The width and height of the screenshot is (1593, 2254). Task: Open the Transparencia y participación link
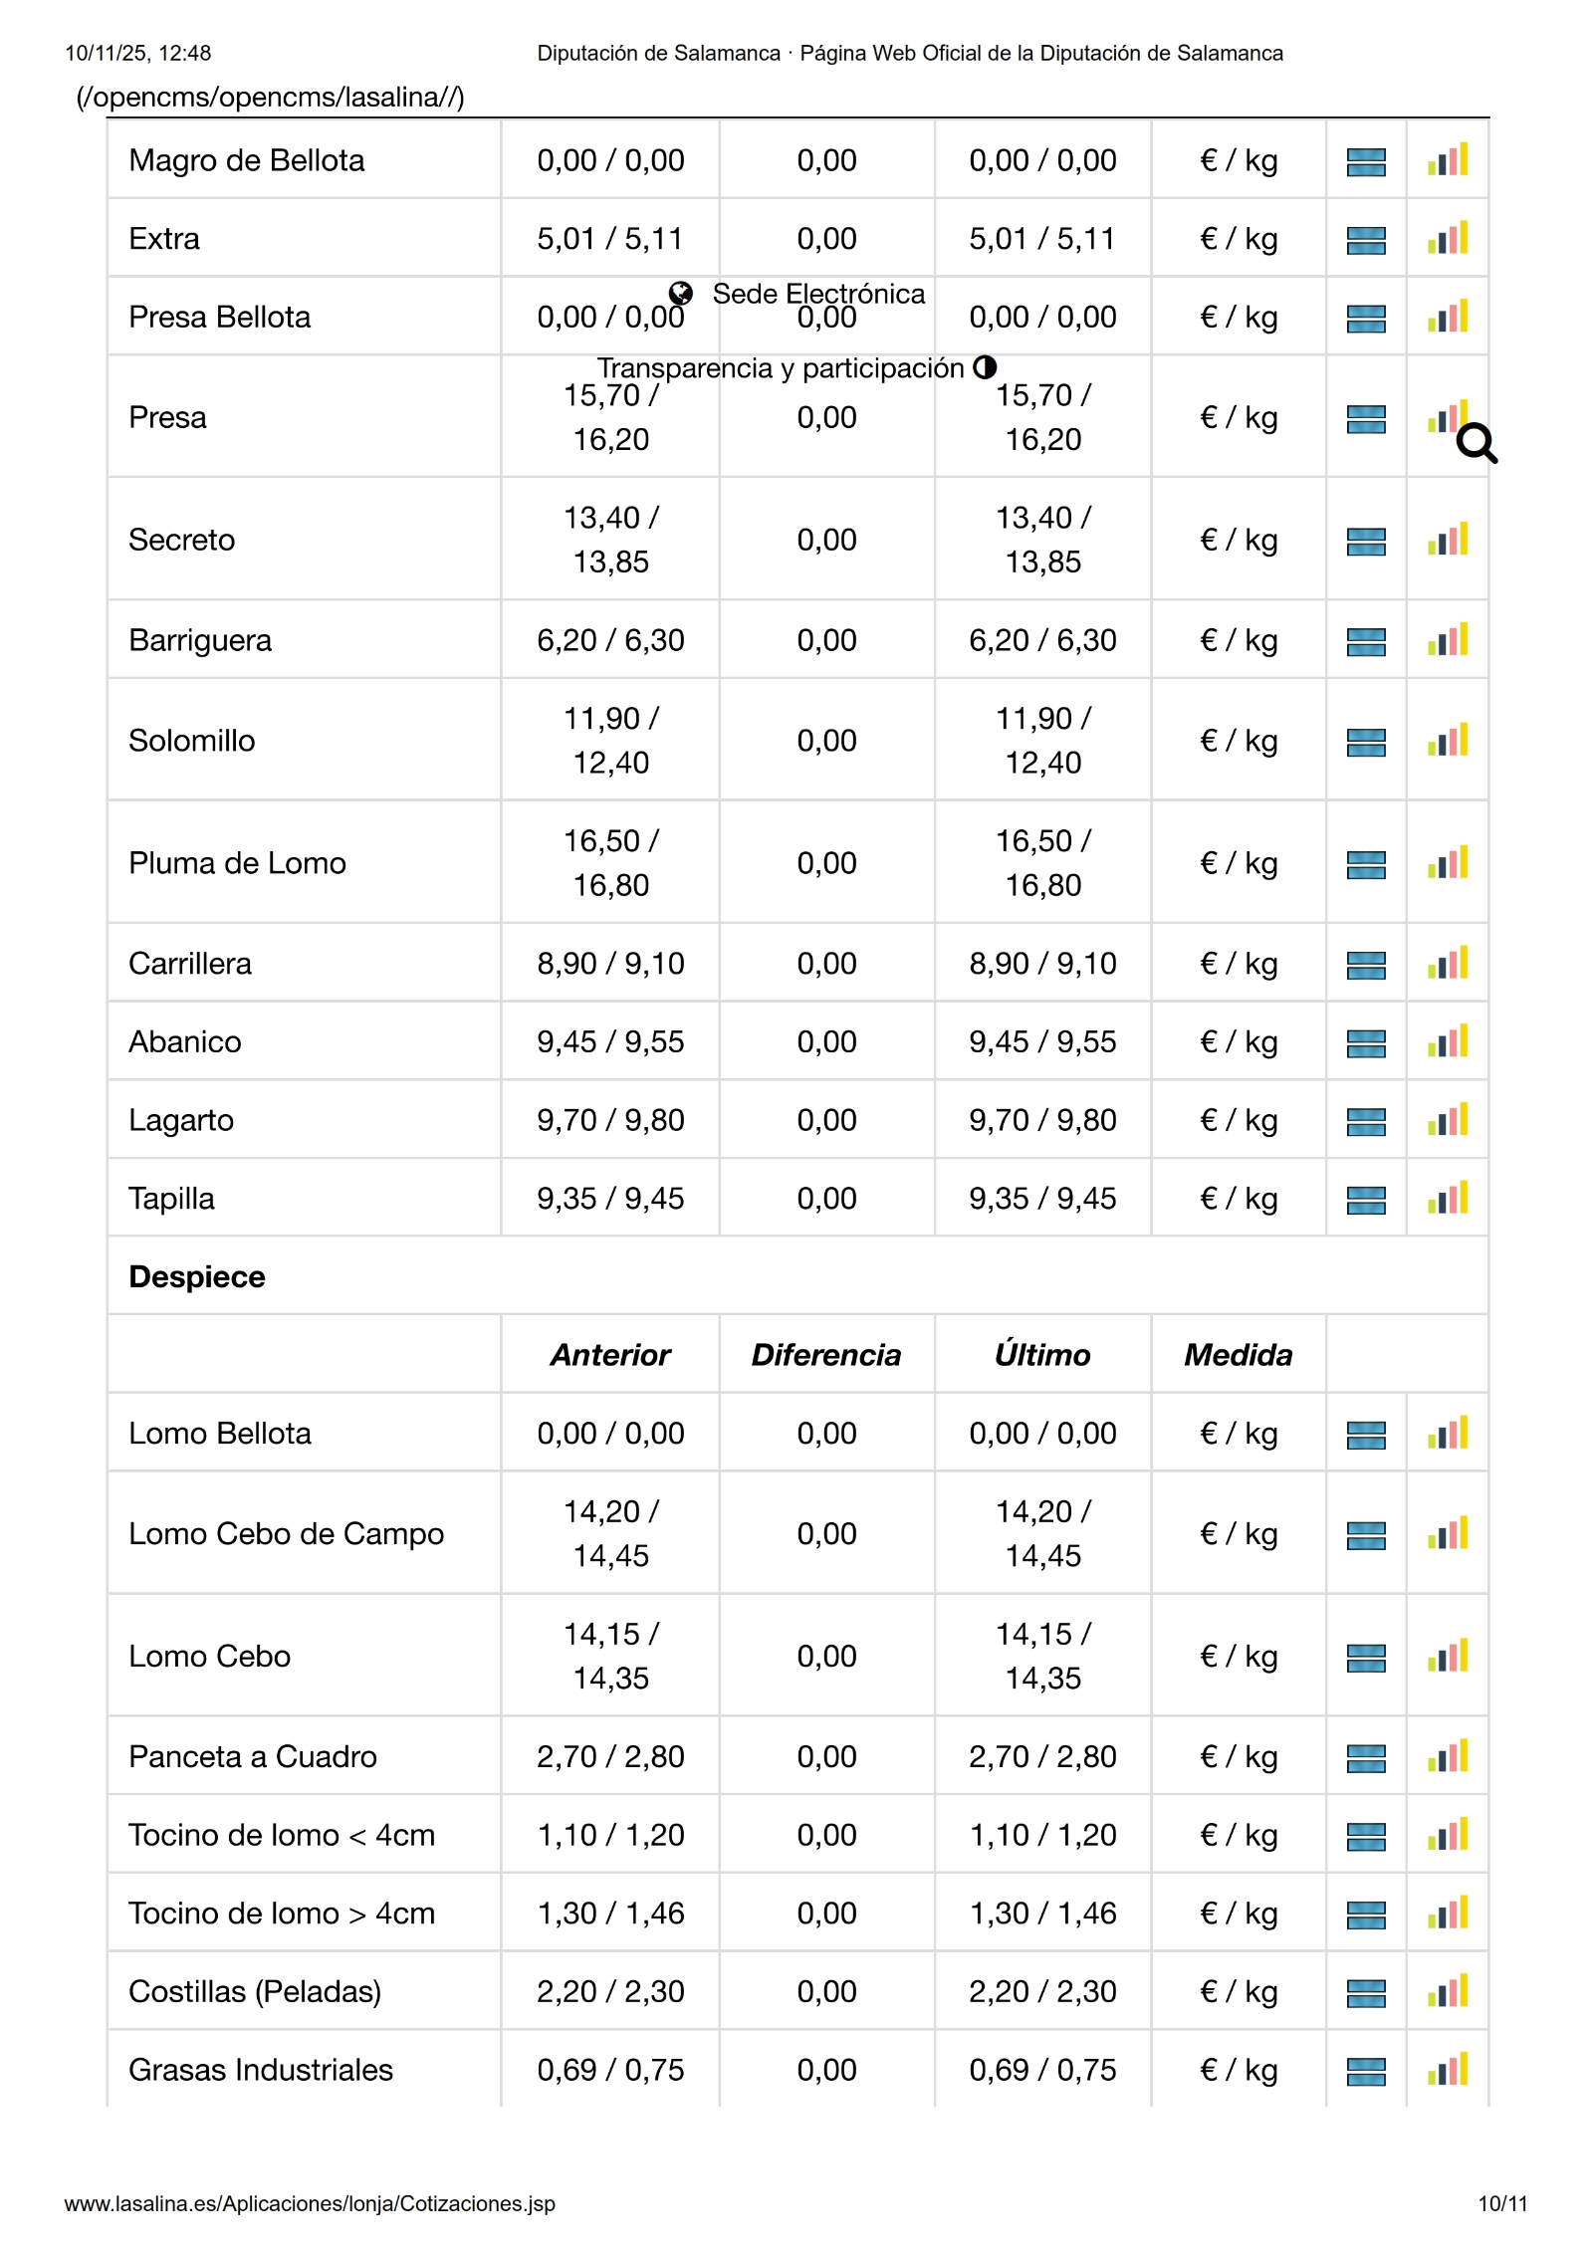click(x=781, y=368)
